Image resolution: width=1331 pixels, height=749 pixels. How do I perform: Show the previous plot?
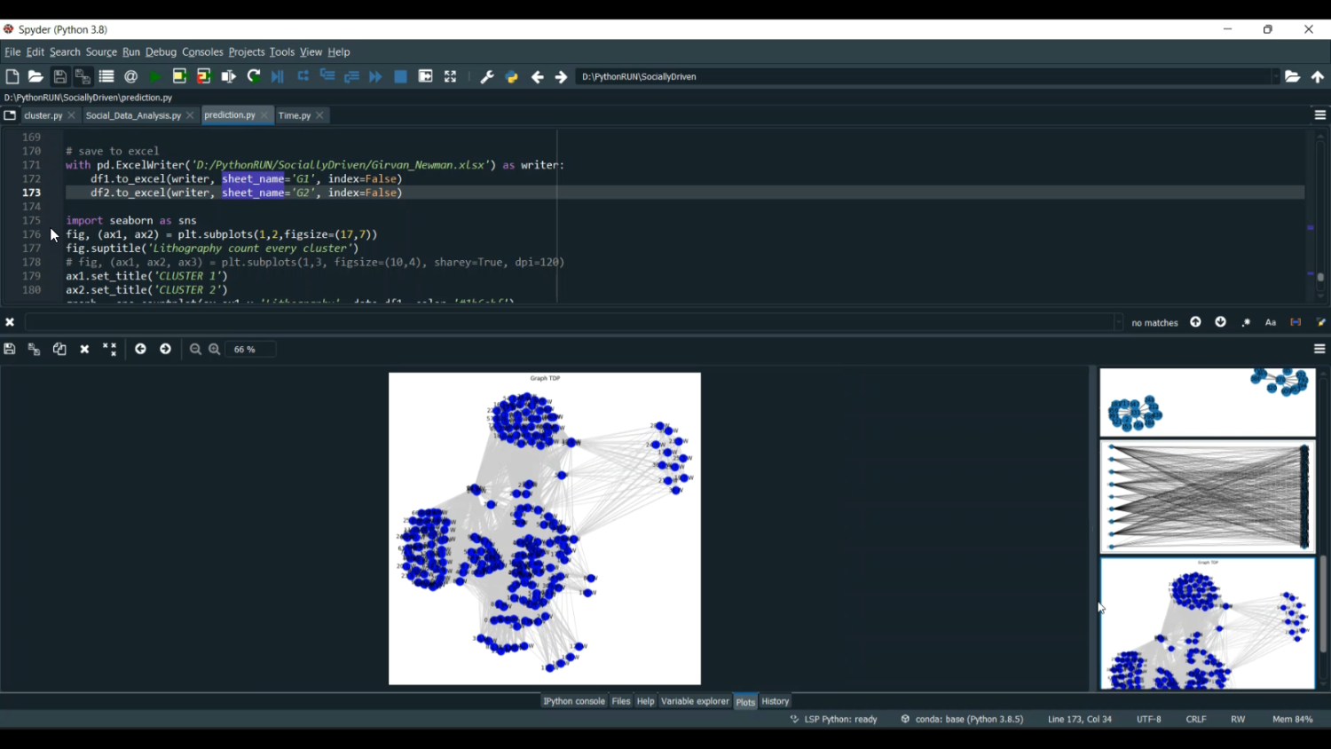[140, 350]
